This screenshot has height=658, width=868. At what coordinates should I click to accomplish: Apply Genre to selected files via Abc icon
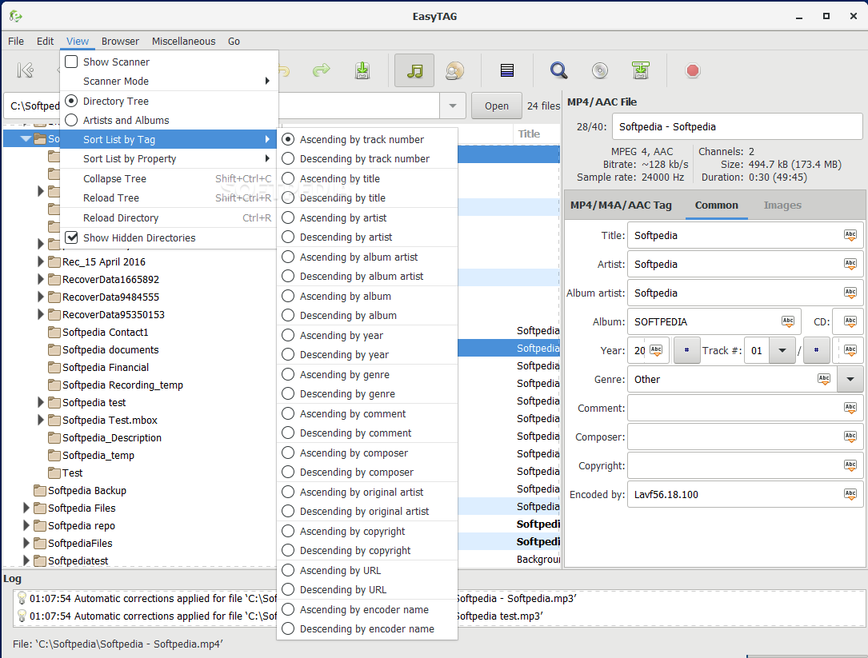point(824,379)
